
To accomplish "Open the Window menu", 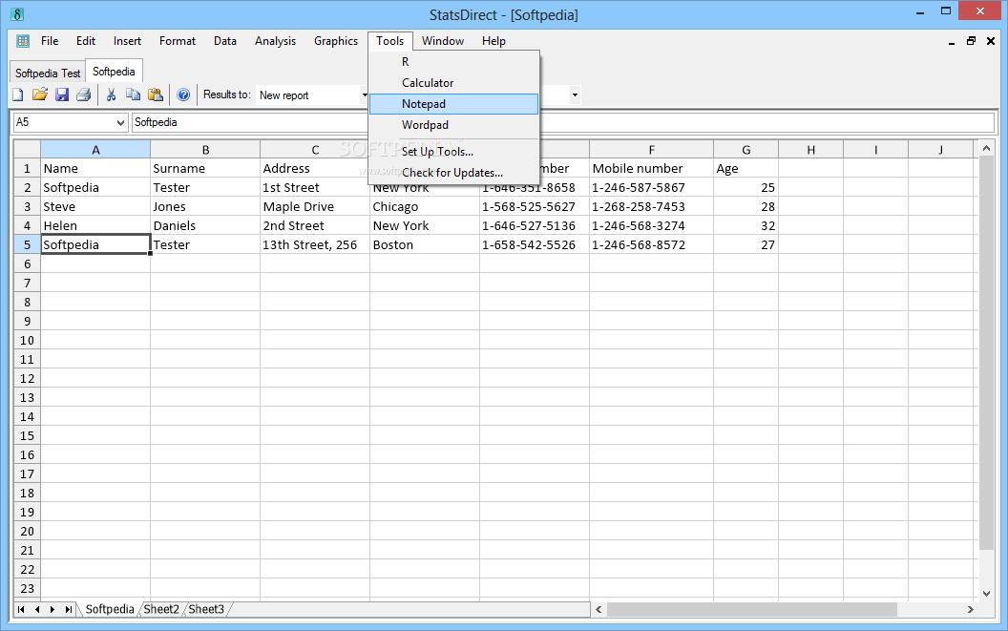I will point(443,41).
